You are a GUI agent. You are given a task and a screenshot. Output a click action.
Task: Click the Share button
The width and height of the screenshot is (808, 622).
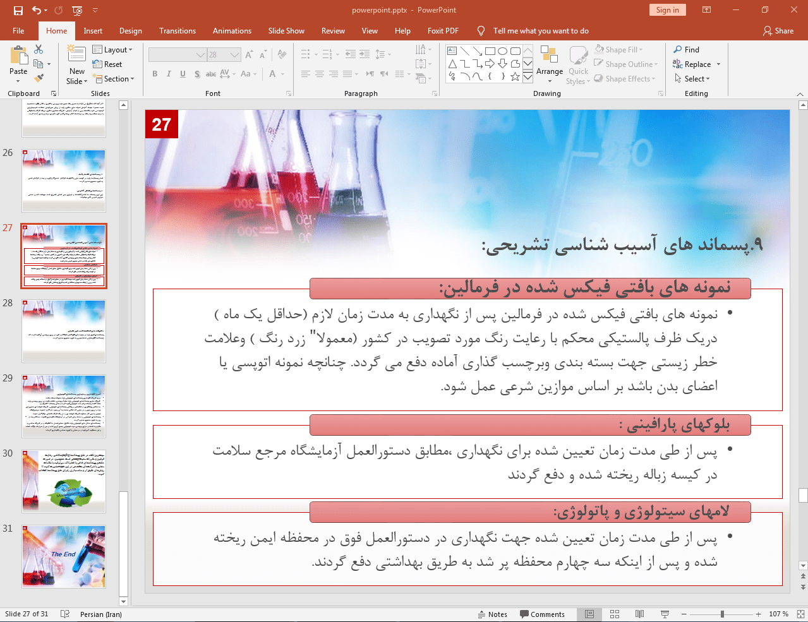(x=778, y=31)
